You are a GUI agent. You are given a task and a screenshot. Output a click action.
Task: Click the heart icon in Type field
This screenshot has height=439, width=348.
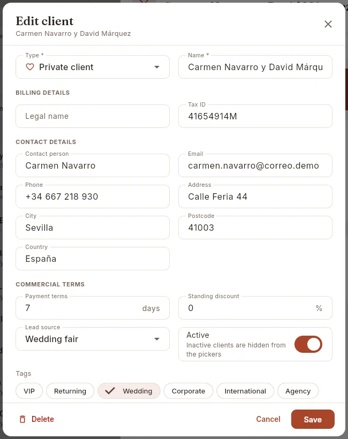30,67
